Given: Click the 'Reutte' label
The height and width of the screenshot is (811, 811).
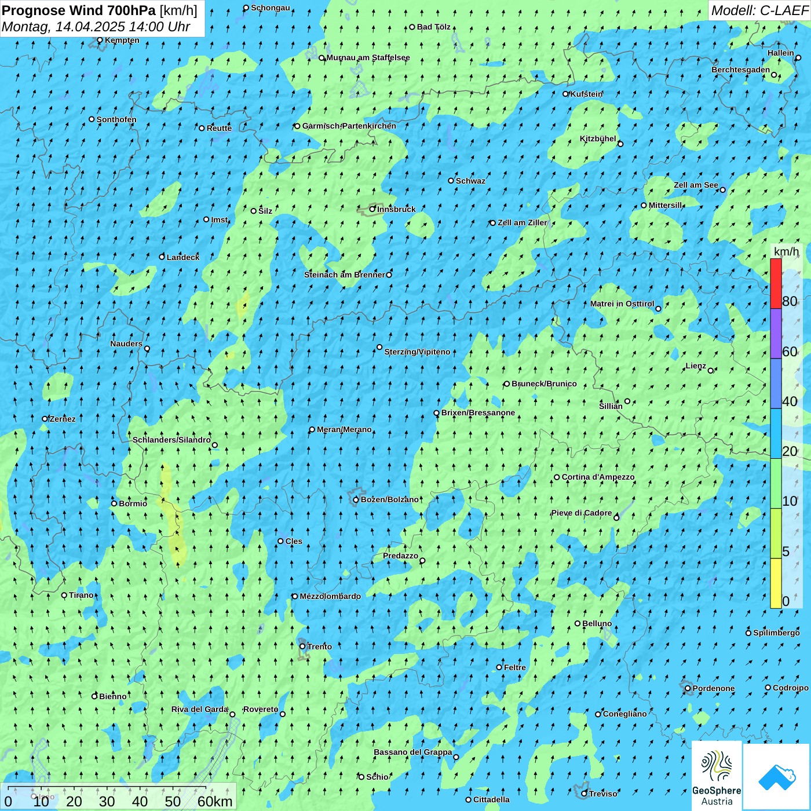Looking at the screenshot, I should (219, 128).
